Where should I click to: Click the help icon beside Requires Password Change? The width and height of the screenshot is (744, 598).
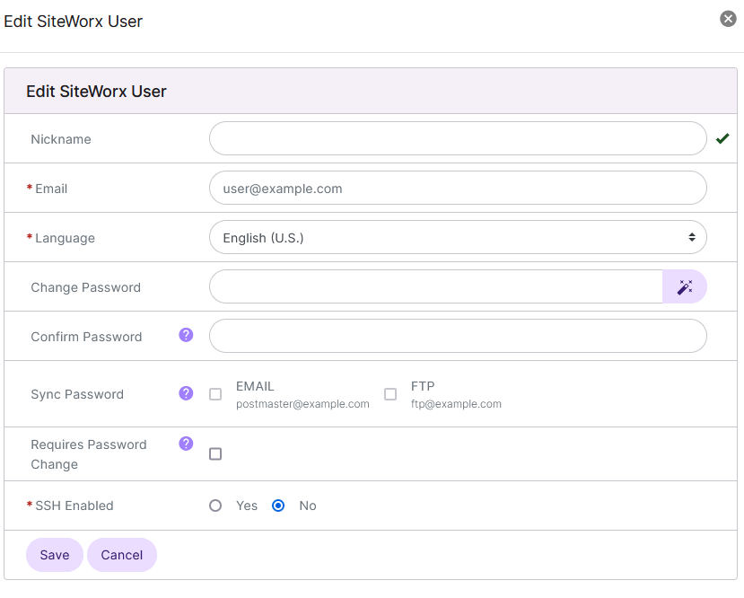point(185,444)
